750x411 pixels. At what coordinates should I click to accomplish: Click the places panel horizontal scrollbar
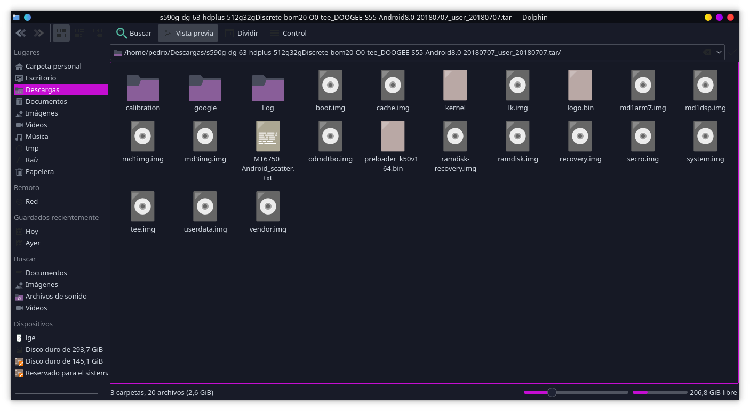[x=57, y=393]
